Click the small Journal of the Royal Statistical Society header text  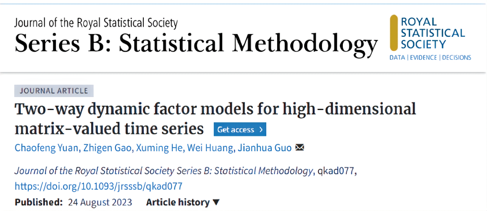(x=96, y=23)
